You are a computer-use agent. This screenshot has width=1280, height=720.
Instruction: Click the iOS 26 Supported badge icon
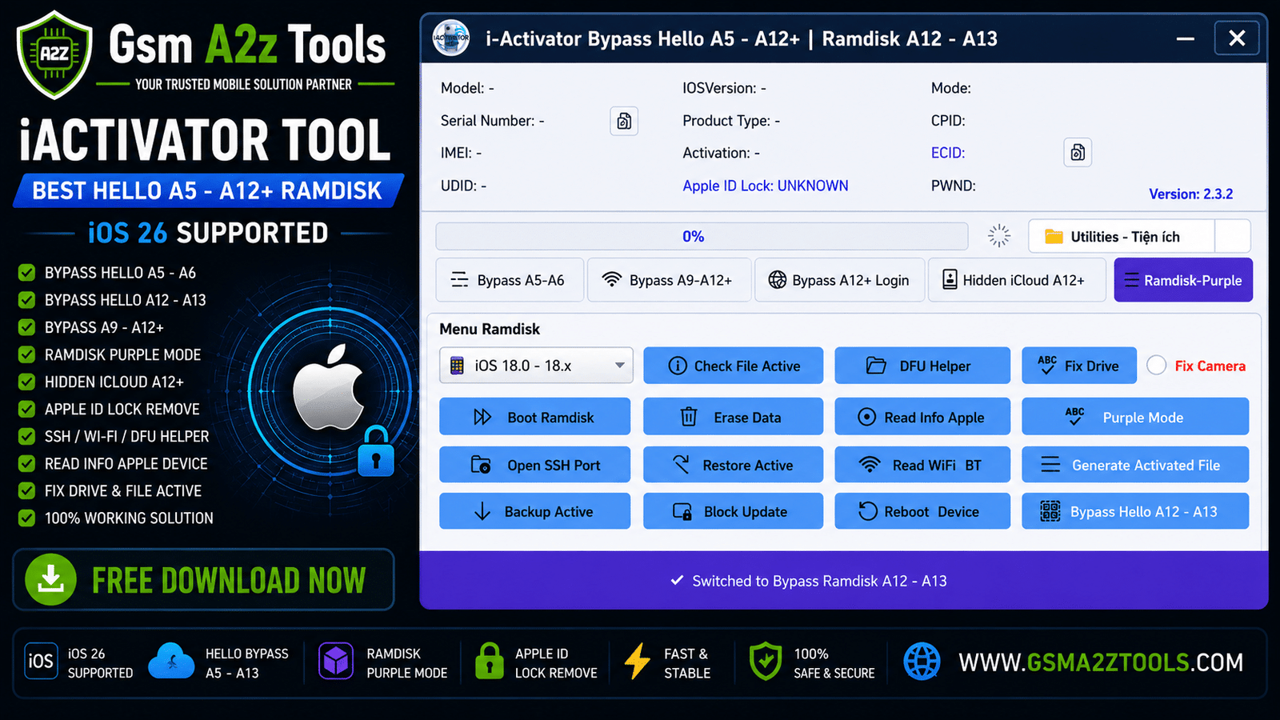pyautogui.click(x=41, y=661)
